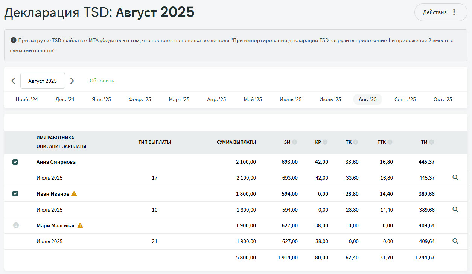Click magnifier icon in Мари Маасикас's row
The width and height of the screenshot is (472, 274).
click(455, 241)
